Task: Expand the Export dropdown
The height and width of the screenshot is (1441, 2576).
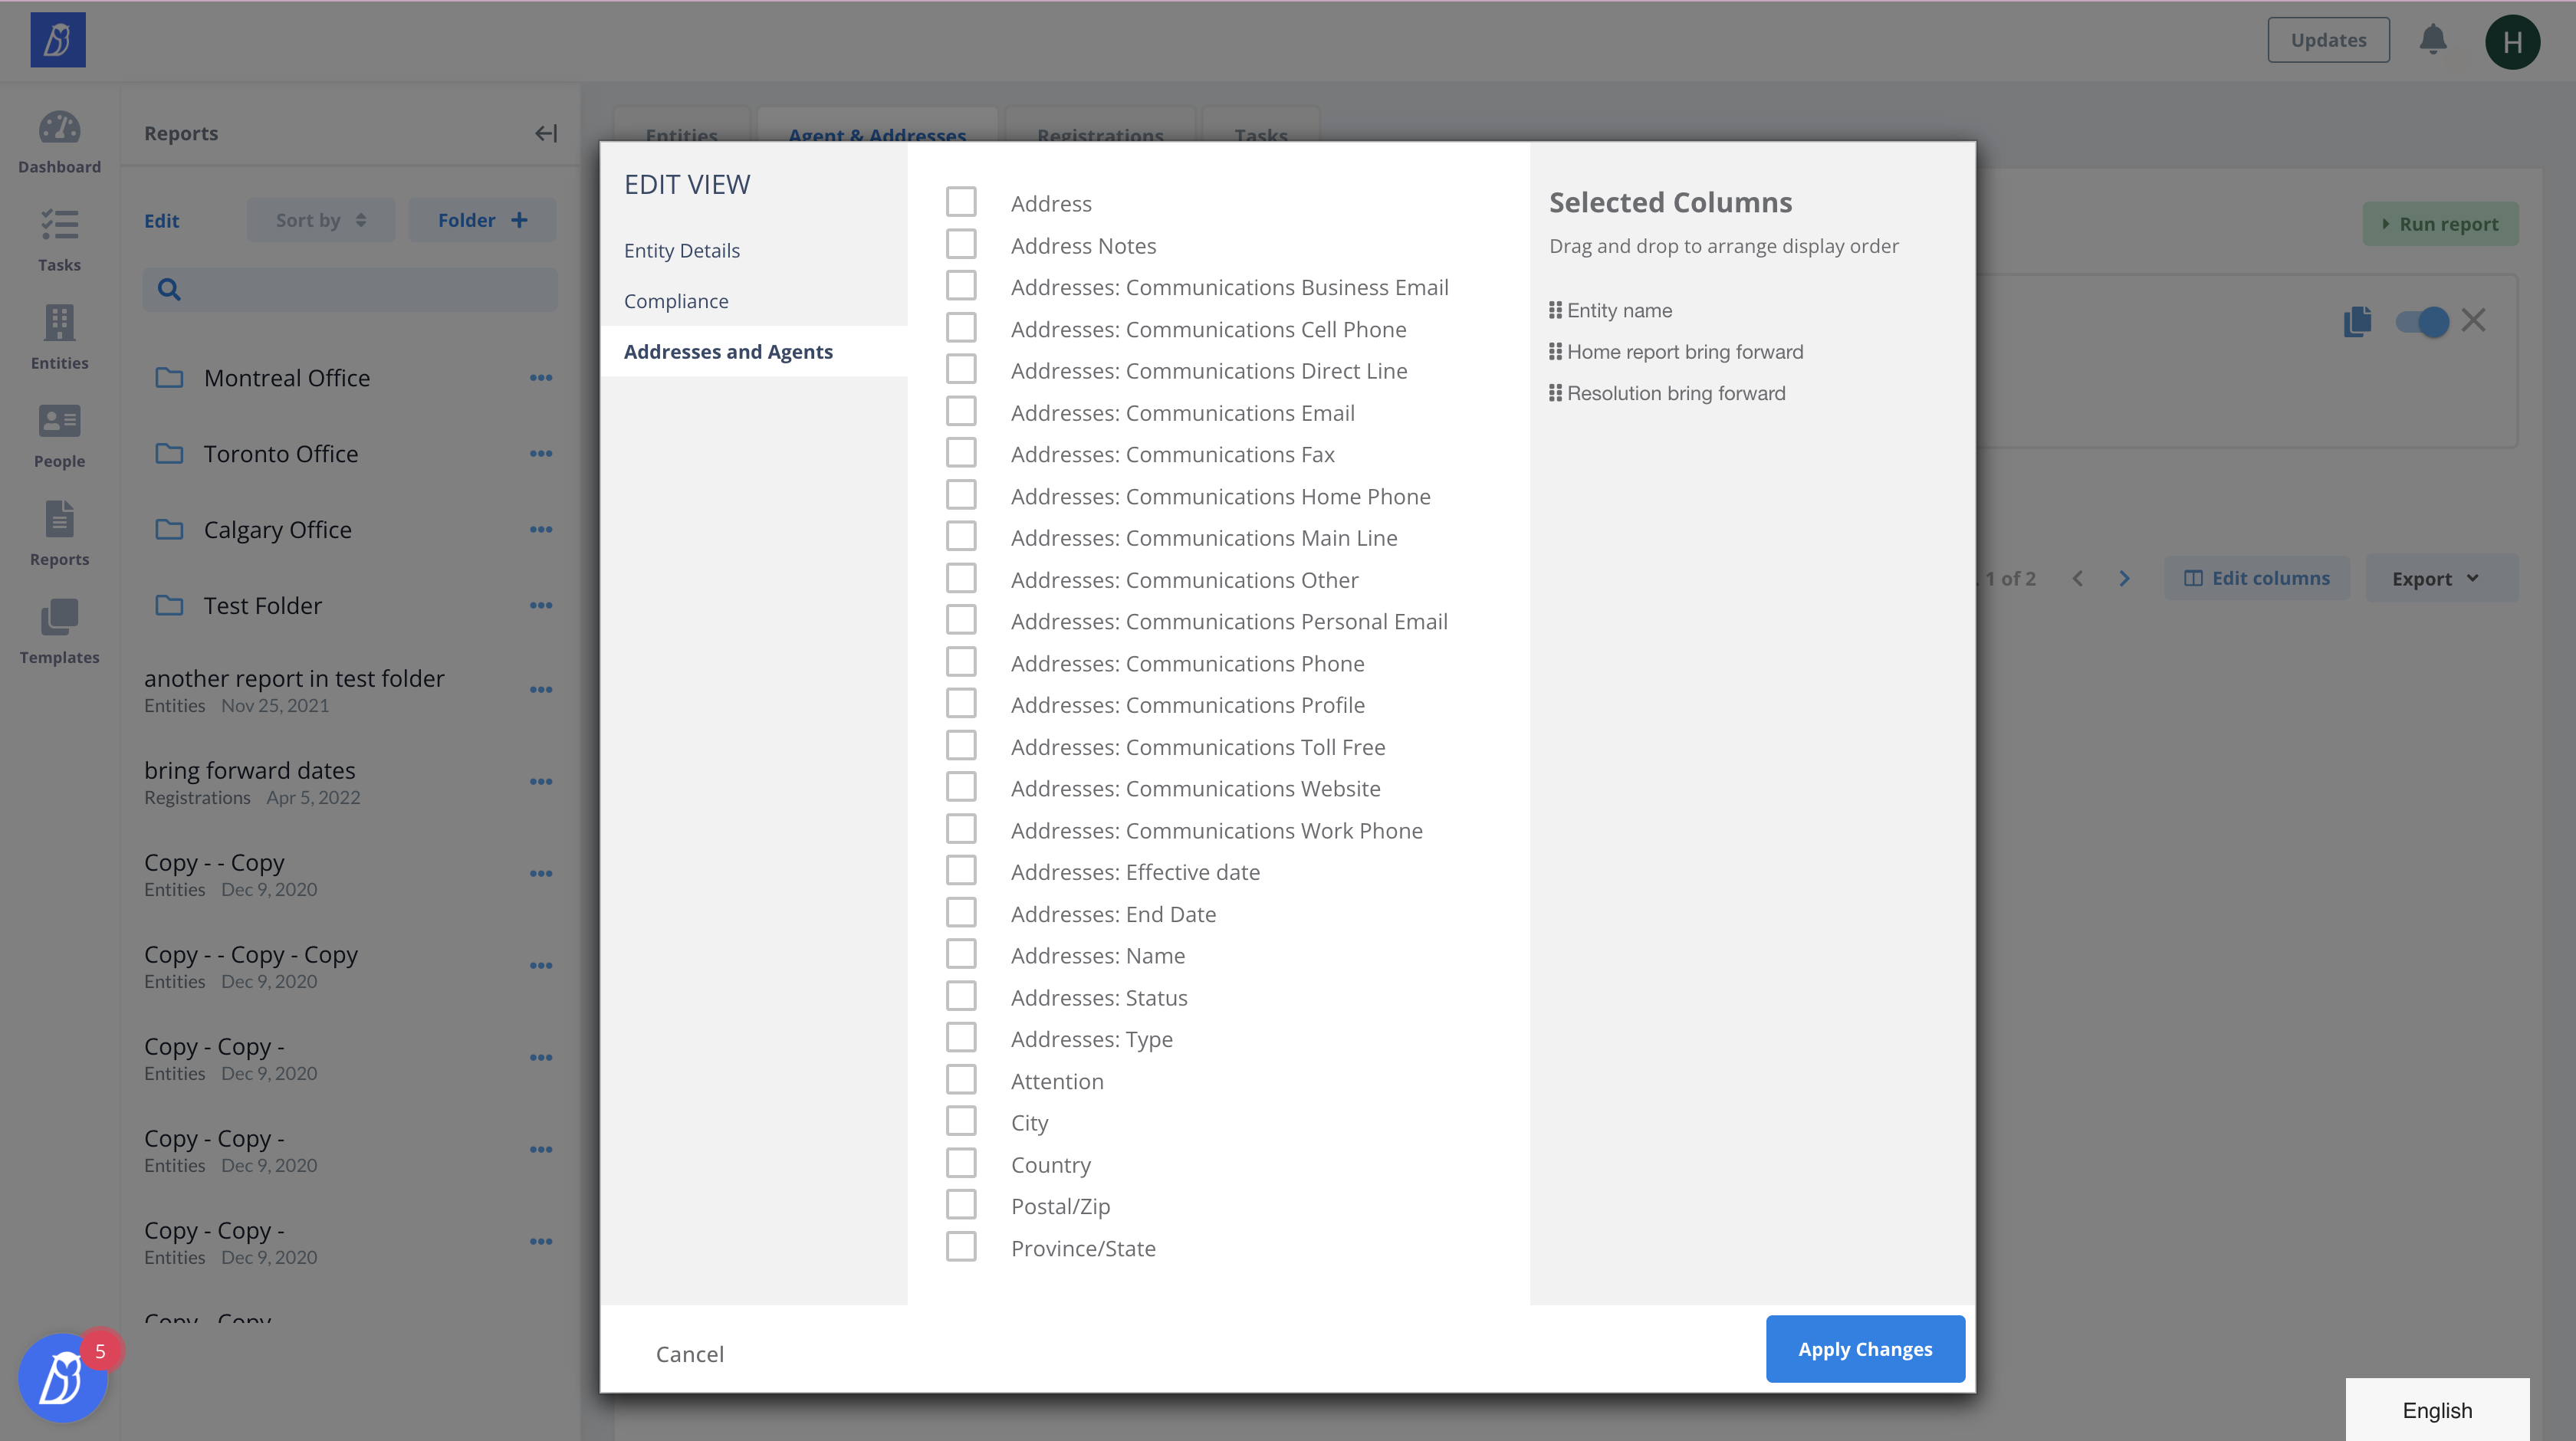Action: pos(2435,578)
